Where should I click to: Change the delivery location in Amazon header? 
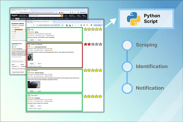(x=23, y=16)
